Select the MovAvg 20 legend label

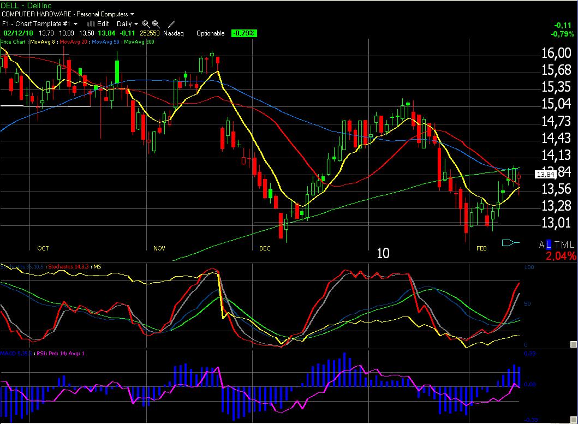click(x=73, y=41)
